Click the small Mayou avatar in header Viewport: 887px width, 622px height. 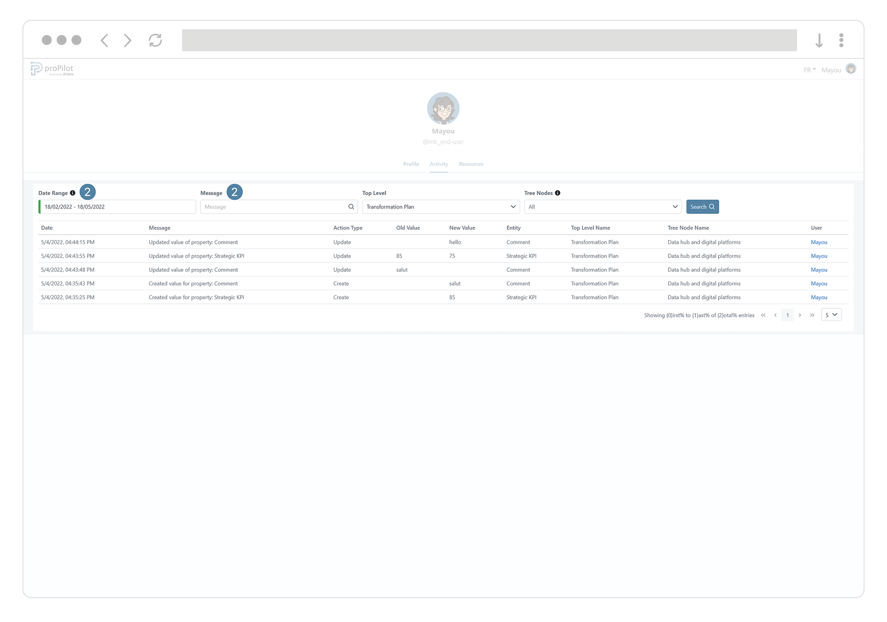(851, 69)
